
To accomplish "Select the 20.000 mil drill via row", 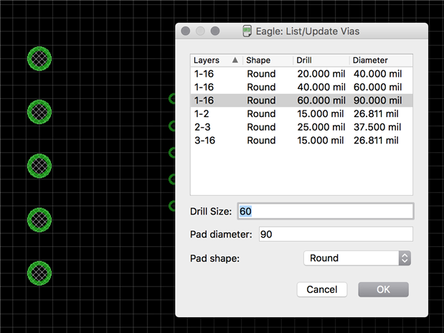I will point(301,74).
